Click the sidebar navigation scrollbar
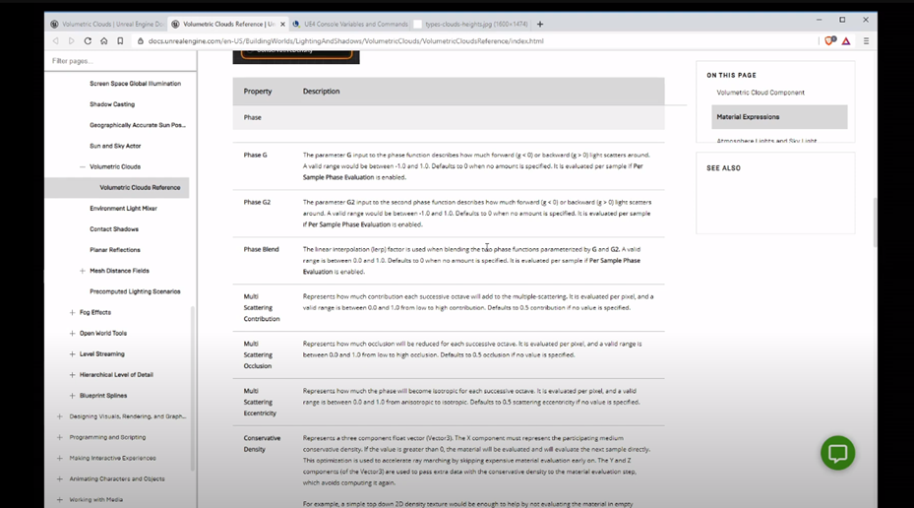Image resolution: width=914 pixels, height=508 pixels. [x=193, y=388]
